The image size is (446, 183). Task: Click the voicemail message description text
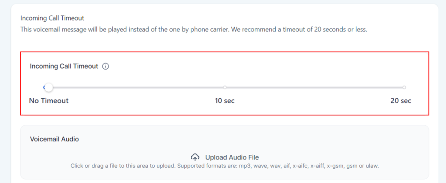click(194, 30)
